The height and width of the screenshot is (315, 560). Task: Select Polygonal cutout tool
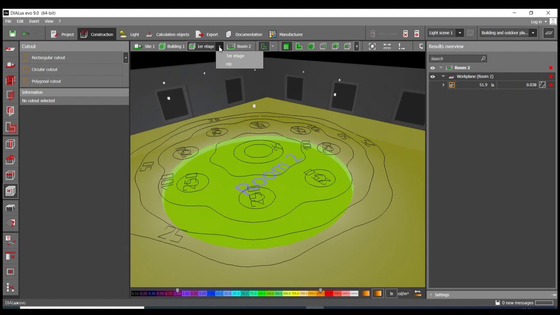coord(72,81)
